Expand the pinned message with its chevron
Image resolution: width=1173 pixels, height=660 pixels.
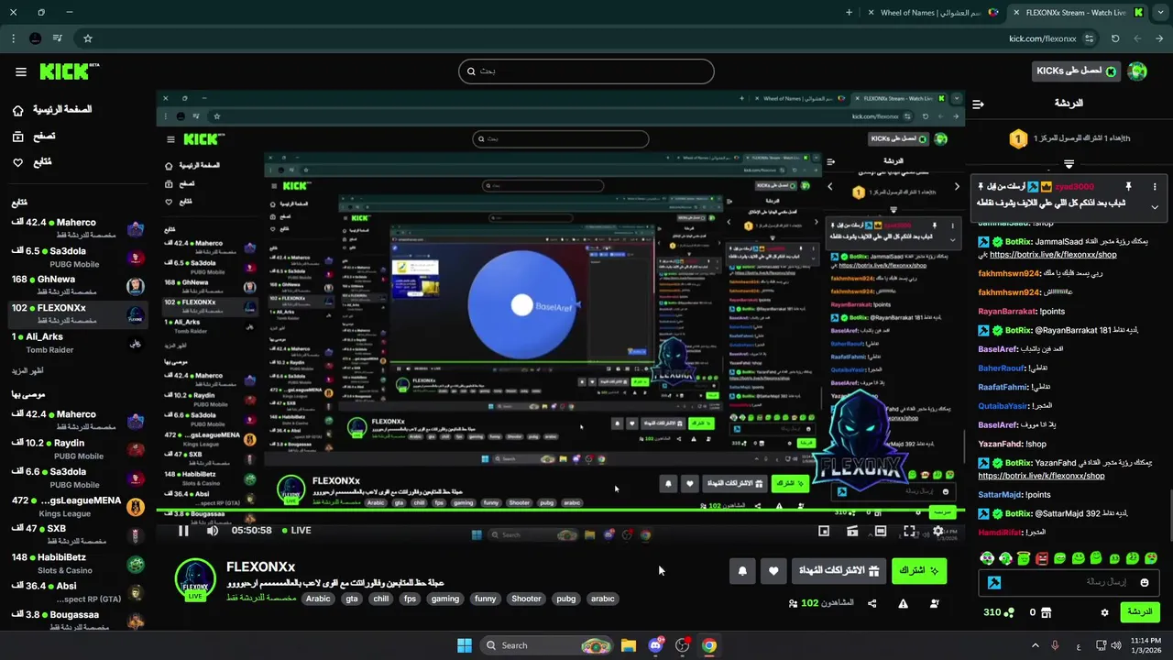coord(1155,207)
